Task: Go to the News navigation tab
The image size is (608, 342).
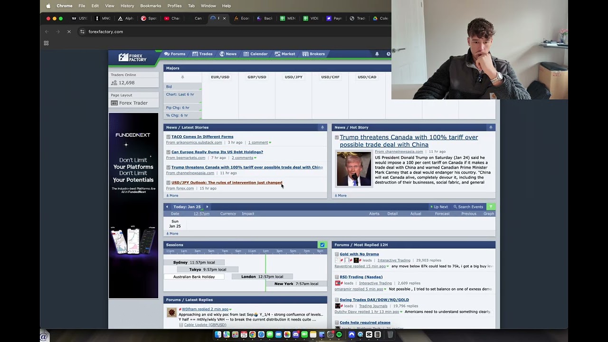Action: [x=228, y=54]
